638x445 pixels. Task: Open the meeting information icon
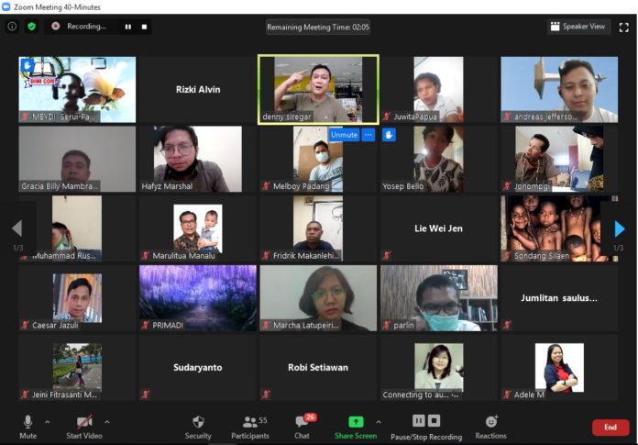[12, 27]
